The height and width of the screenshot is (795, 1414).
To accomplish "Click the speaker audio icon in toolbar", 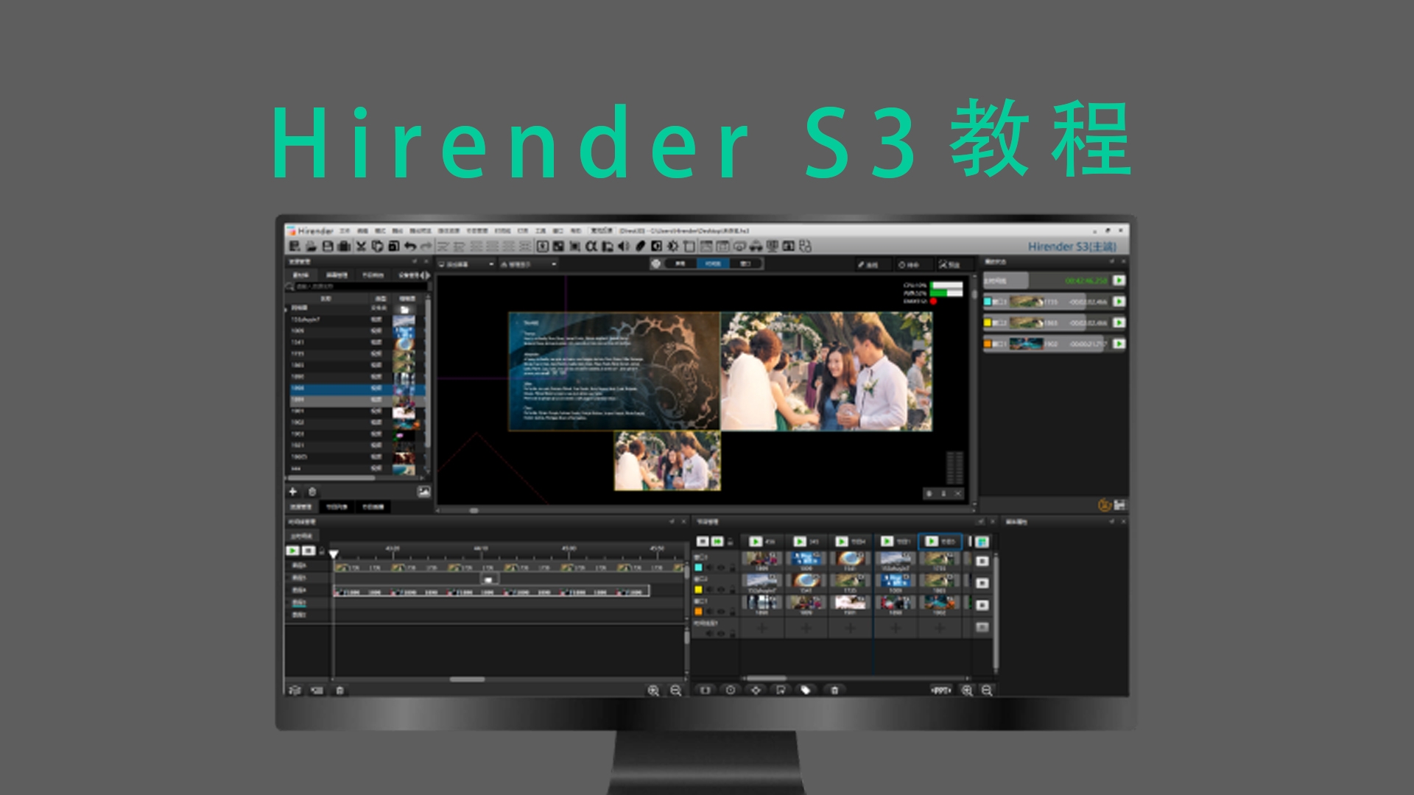I will coord(623,247).
